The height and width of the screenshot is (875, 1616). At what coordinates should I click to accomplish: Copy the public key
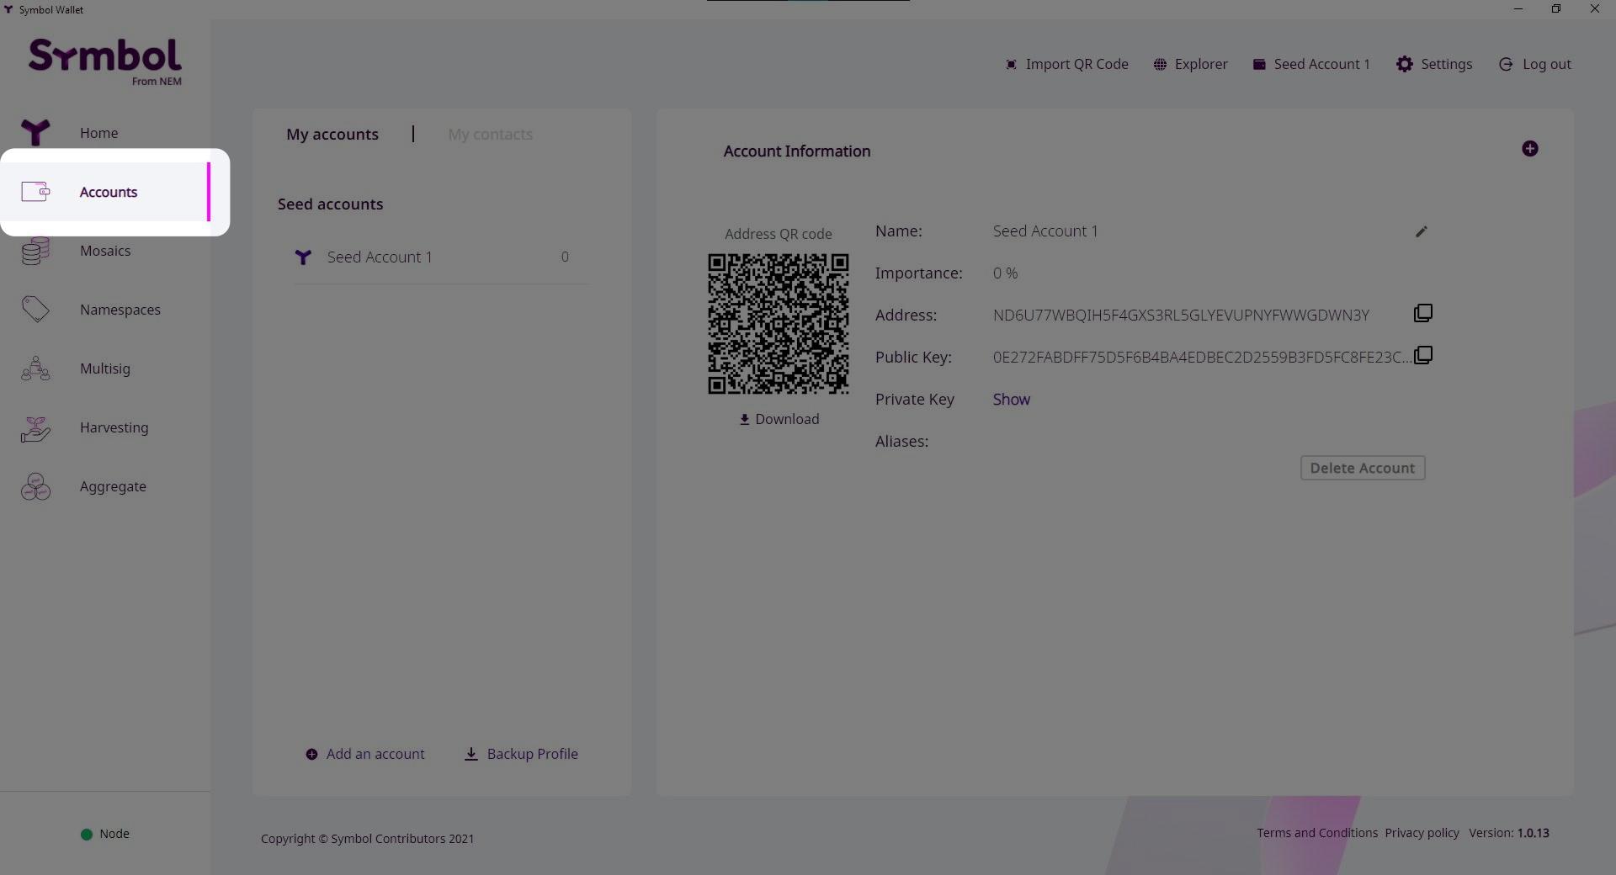coord(1422,356)
